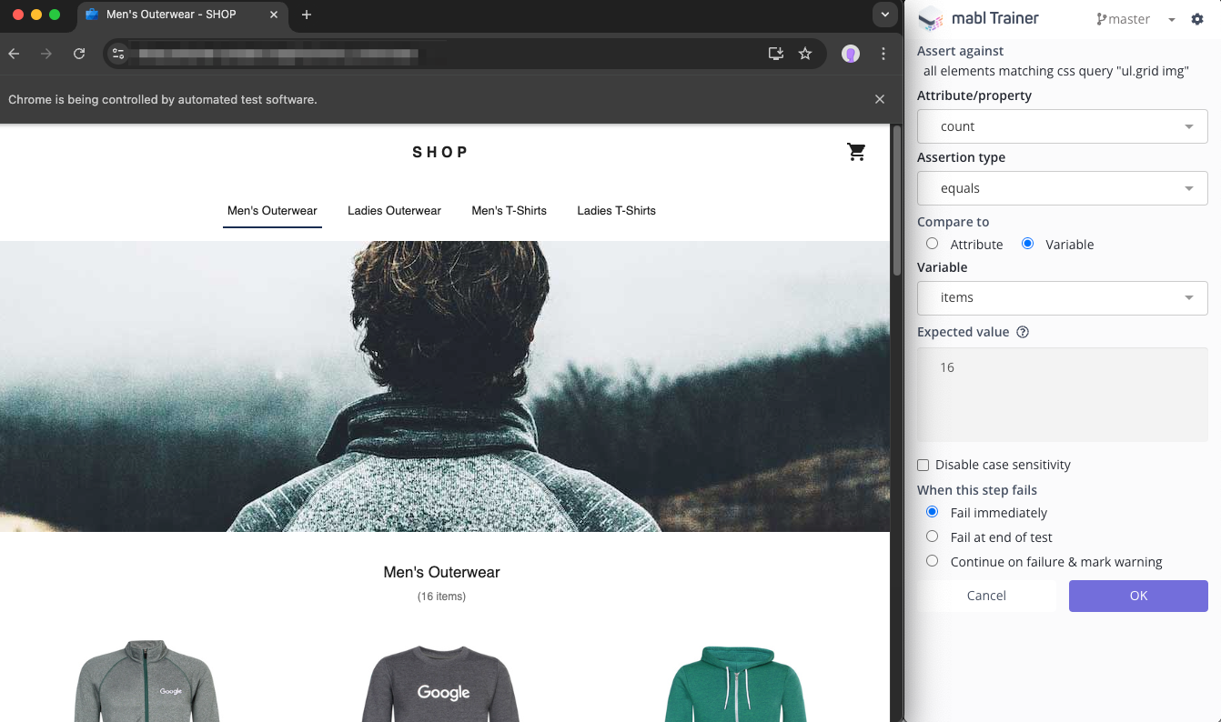Open mabl Trainer settings gear
This screenshot has height=722, width=1221.
click(x=1197, y=19)
